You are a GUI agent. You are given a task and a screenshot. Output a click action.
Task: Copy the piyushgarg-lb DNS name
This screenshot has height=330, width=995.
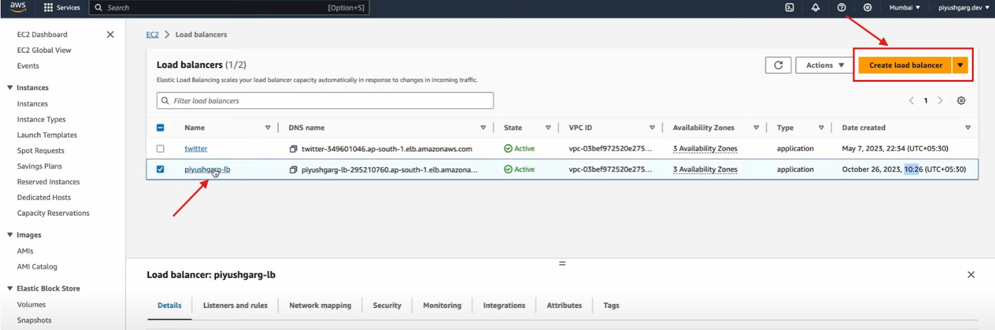[x=293, y=170]
